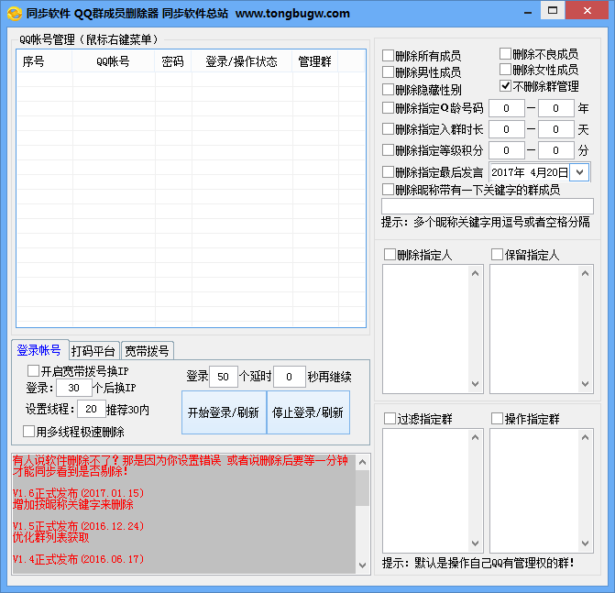
Task: Click 入群时长 minimum days field
Action: tap(507, 129)
